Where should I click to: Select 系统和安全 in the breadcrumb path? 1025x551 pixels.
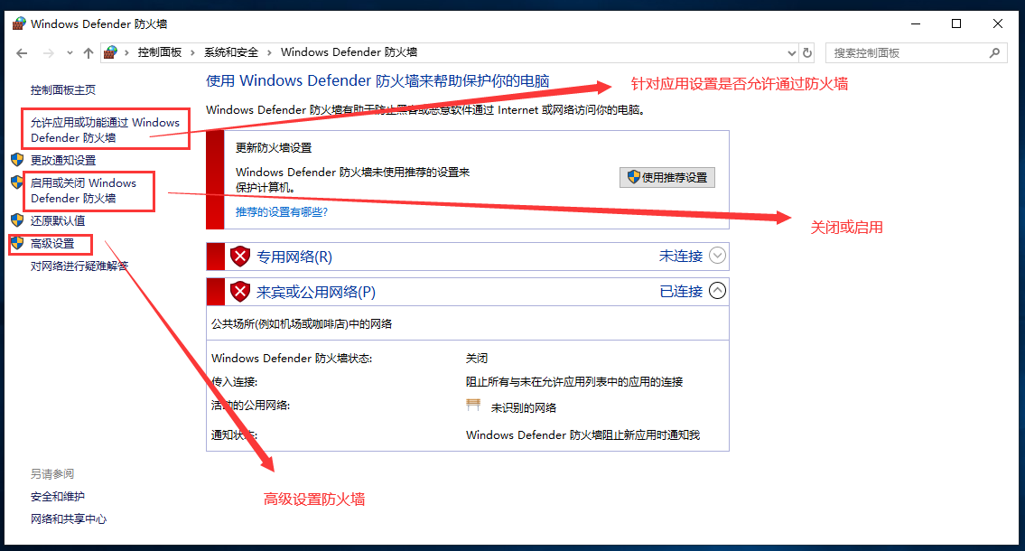(x=231, y=52)
